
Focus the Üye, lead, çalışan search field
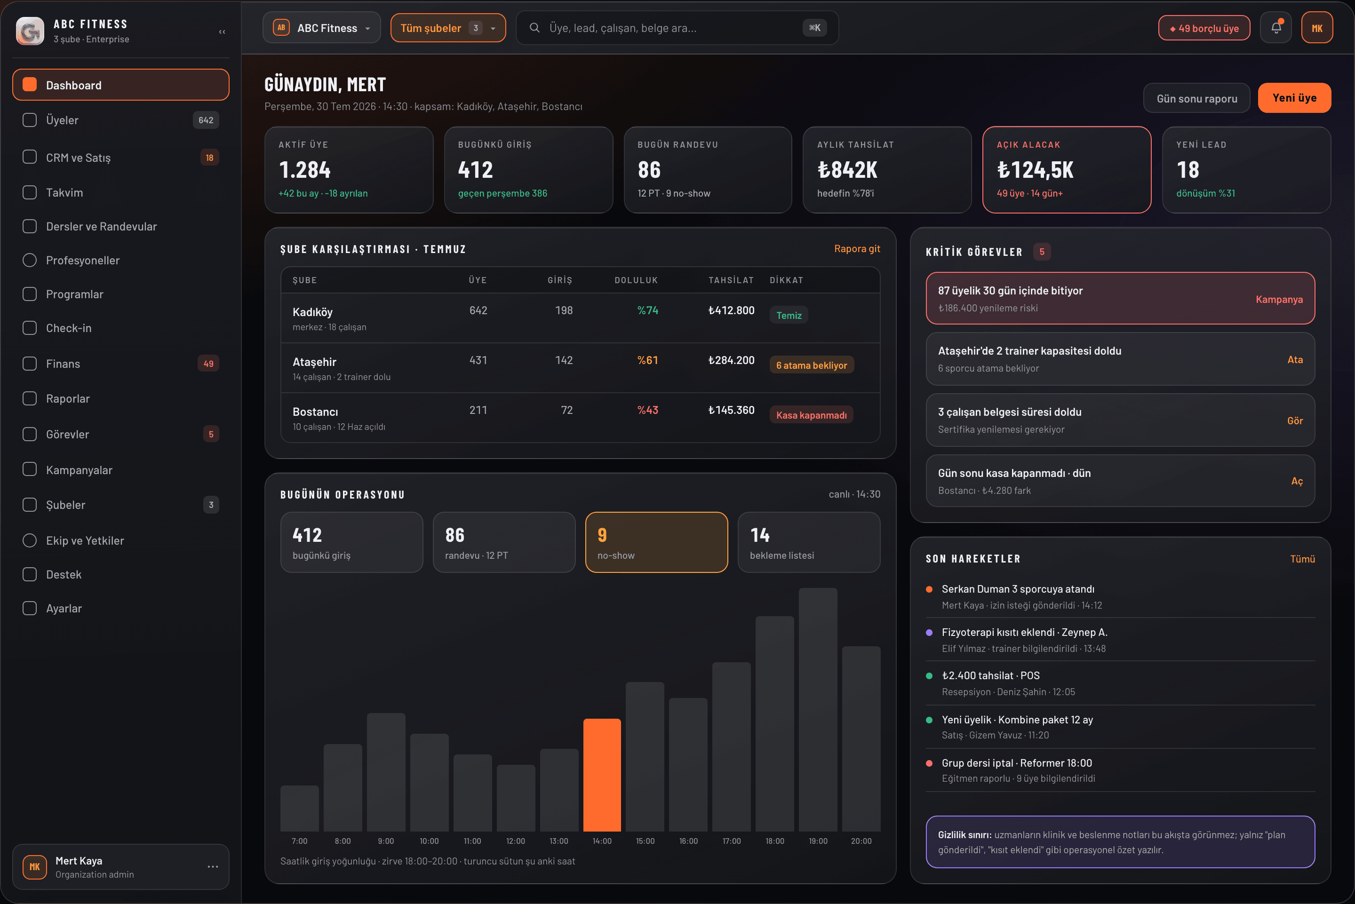pos(677,28)
